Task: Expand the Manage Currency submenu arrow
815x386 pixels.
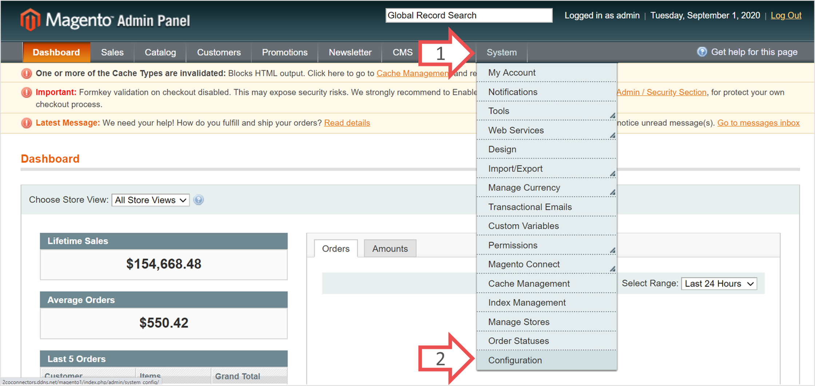Action: click(x=613, y=192)
